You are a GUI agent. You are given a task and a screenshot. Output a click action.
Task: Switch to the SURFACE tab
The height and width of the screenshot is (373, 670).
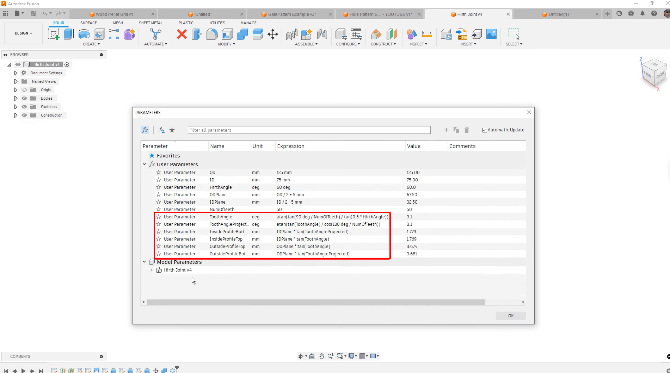click(88, 23)
